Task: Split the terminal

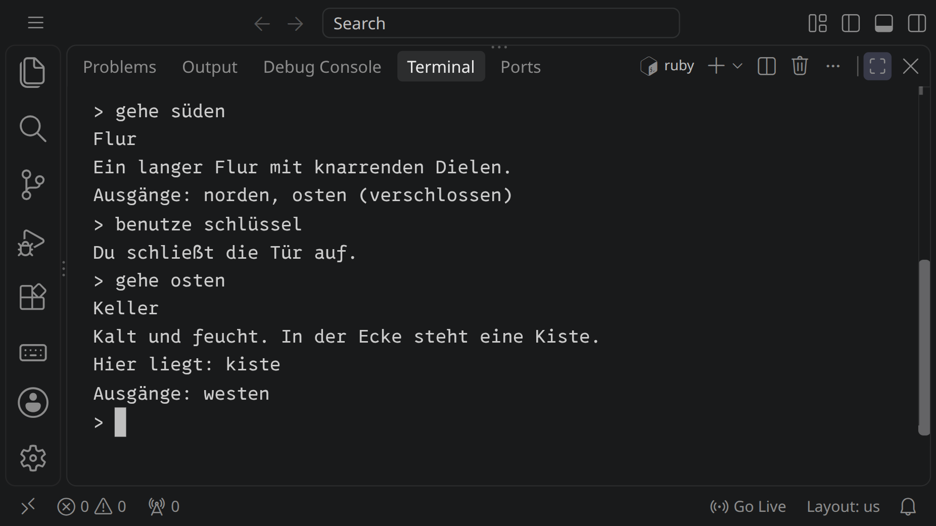Action: pos(767,66)
